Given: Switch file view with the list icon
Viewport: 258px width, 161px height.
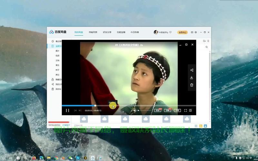Looking at the screenshot, I should coord(208,41).
